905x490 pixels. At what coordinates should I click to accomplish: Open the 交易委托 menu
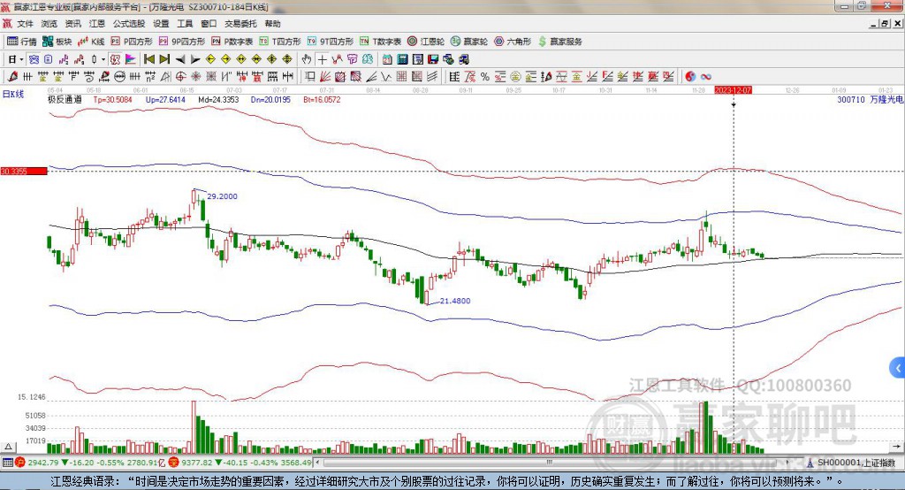pos(240,24)
